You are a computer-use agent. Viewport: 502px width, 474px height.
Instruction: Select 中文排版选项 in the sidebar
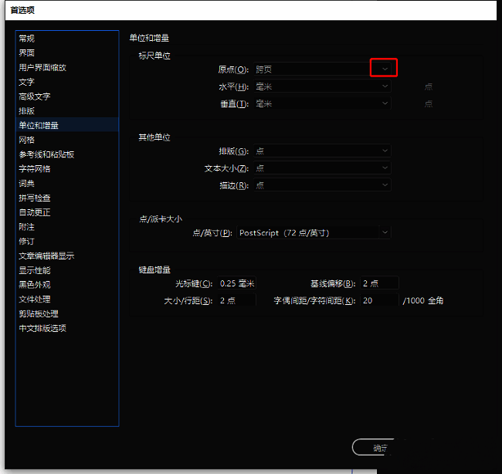click(42, 328)
